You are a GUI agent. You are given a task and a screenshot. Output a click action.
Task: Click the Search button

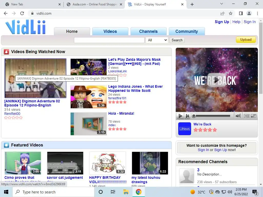[177, 40]
